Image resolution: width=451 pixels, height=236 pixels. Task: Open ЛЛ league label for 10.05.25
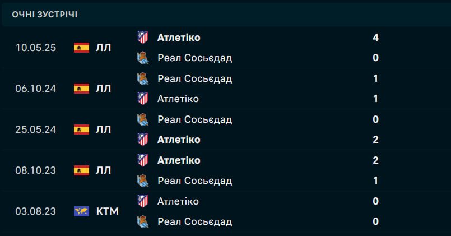103,48
